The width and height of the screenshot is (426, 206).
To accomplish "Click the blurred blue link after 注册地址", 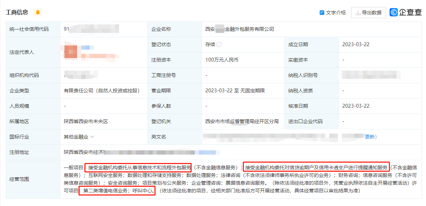I will (207, 152).
